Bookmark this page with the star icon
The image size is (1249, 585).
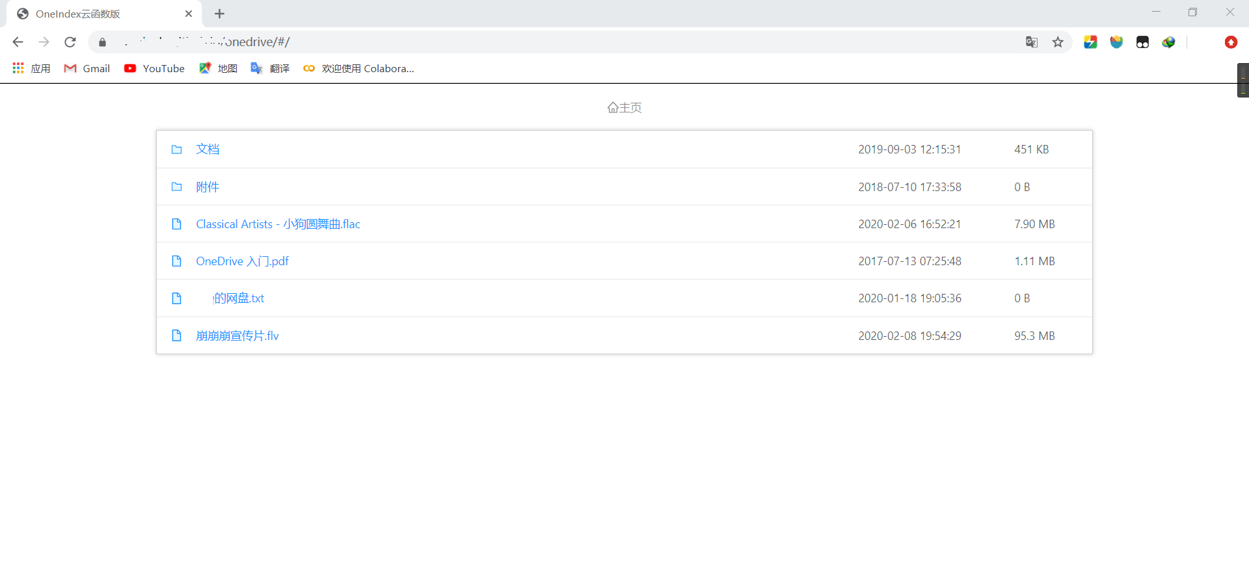(1058, 42)
